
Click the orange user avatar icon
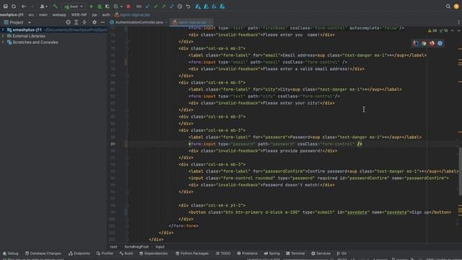click(x=456, y=6)
